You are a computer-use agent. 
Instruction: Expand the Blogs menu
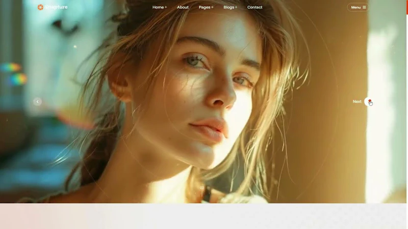pyautogui.click(x=231, y=7)
